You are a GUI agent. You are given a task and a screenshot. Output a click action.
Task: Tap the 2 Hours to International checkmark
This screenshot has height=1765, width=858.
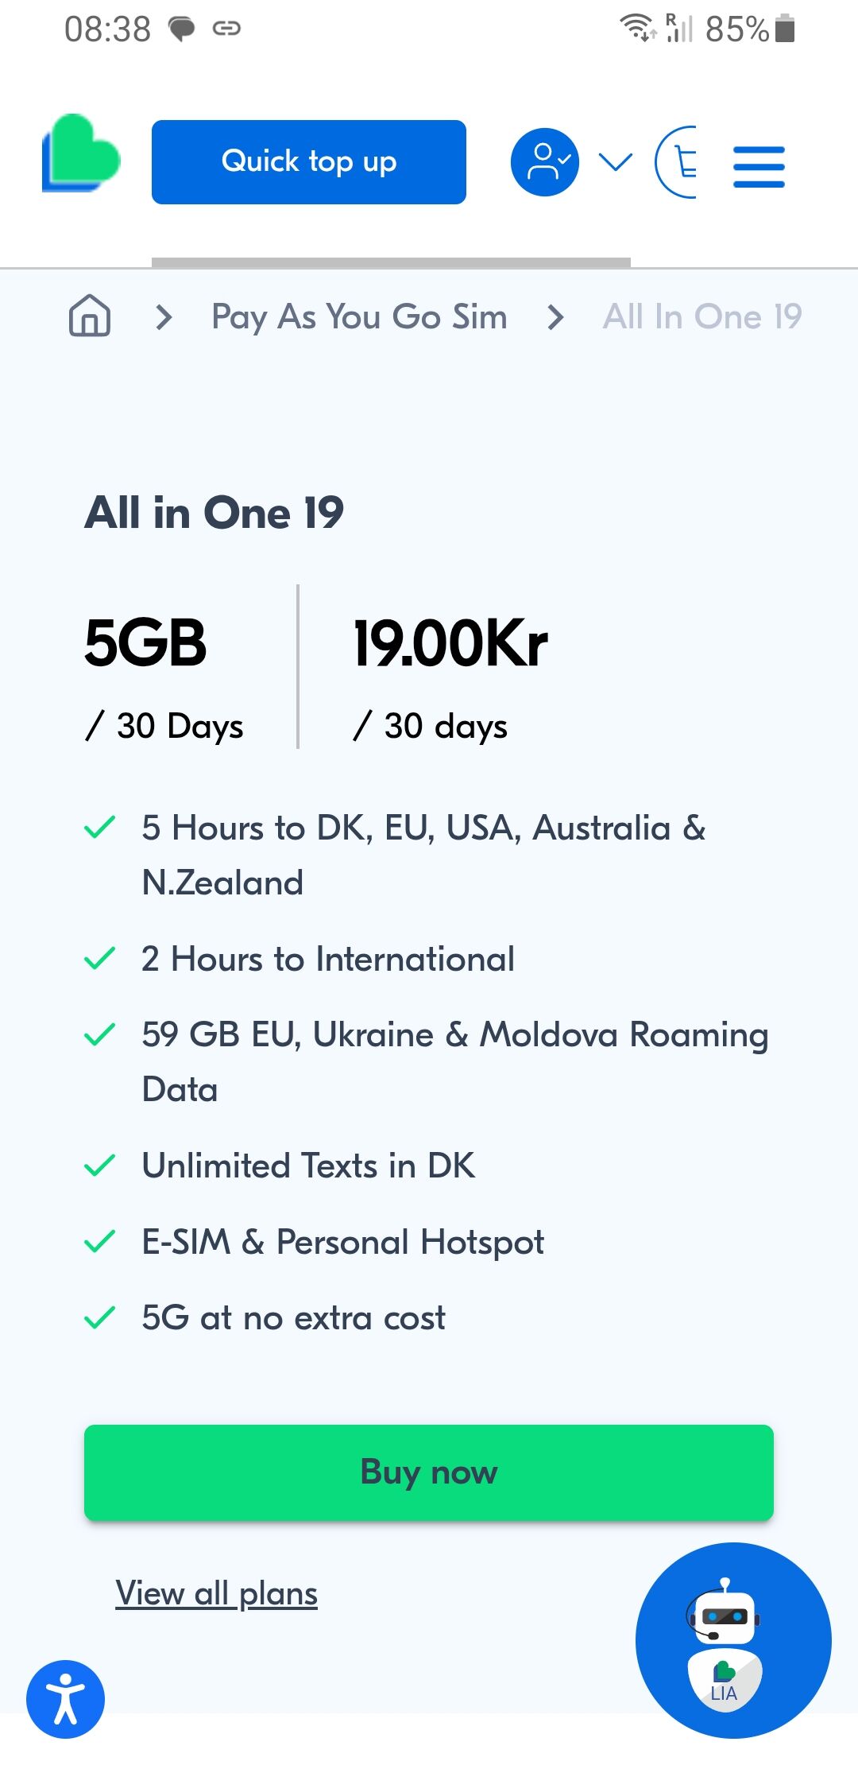pos(100,959)
